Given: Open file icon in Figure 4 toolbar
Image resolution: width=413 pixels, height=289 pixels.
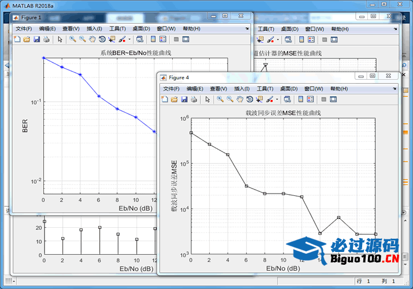Looking at the screenshot, I should click(x=174, y=99).
